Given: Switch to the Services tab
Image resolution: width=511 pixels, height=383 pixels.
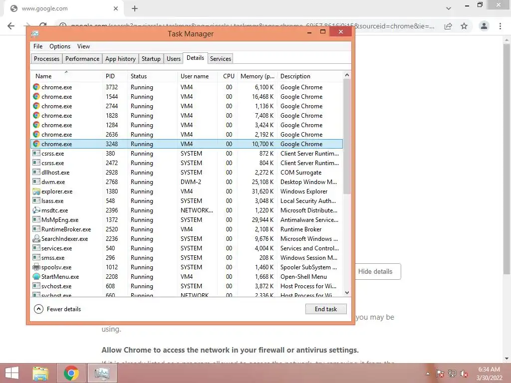Looking at the screenshot, I should click(220, 59).
